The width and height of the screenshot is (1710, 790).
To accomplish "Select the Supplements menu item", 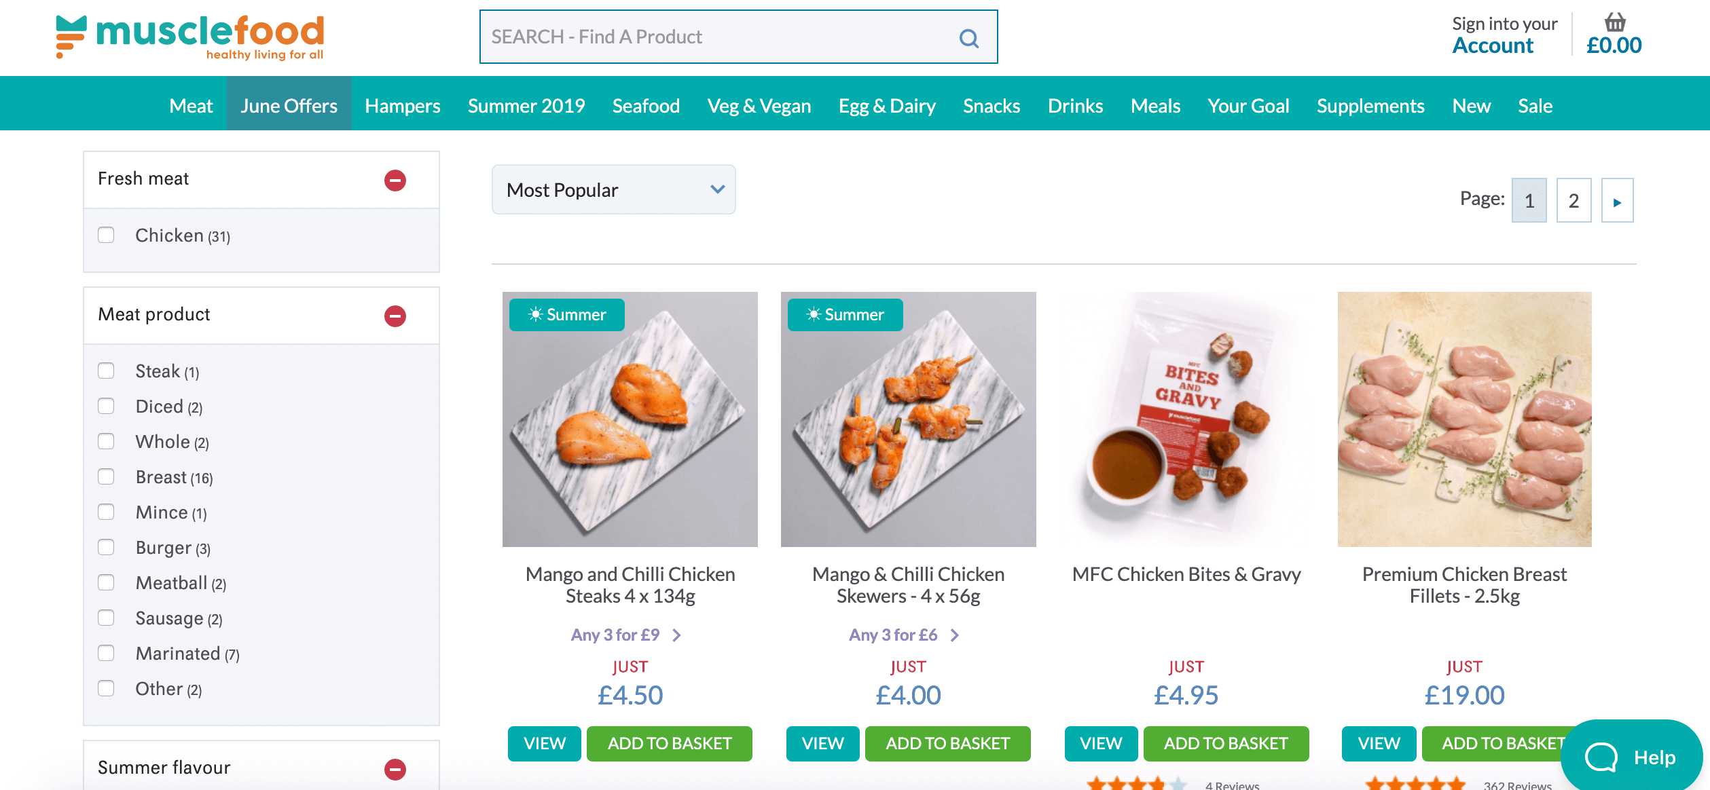I will pyautogui.click(x=1370, y=106).
